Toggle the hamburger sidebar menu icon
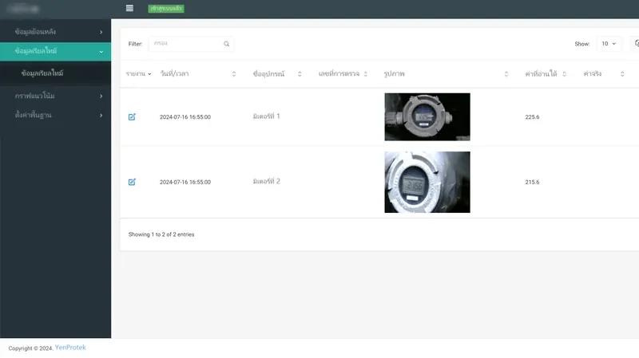 (x=129, y=8)
